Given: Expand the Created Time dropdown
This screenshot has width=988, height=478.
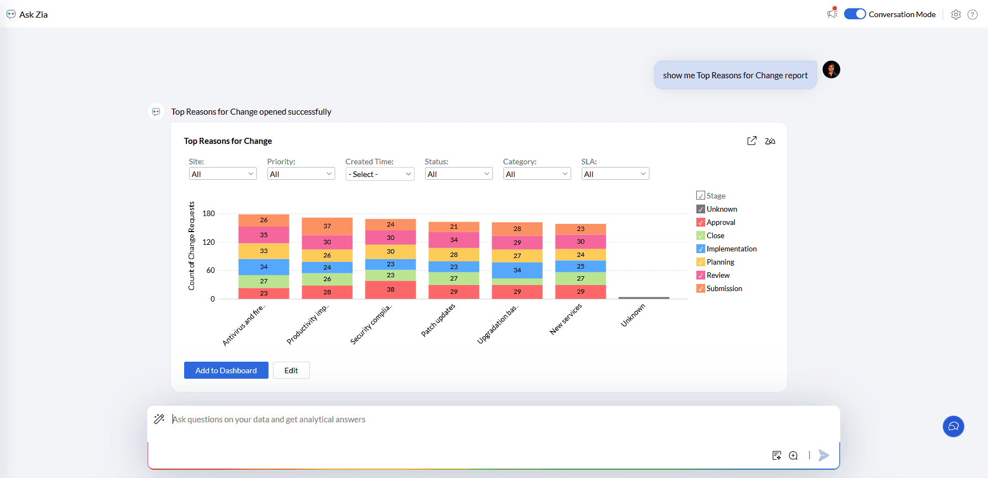Looking at the screenshot, I should click(380, 174).
